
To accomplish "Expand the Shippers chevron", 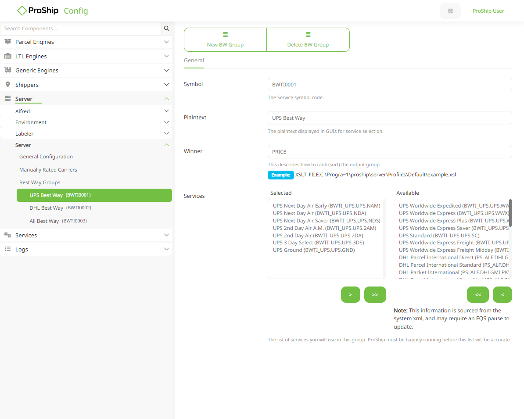I will (166, 85).
